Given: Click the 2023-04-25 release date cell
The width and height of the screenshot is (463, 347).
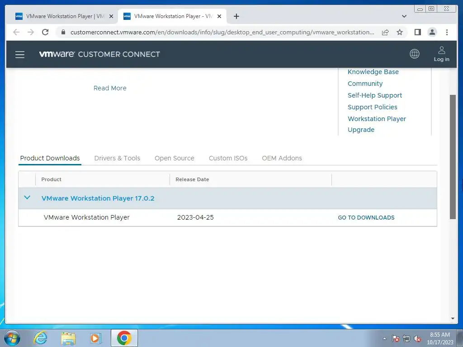Looking at the screenshot, I should coord(195,217).
